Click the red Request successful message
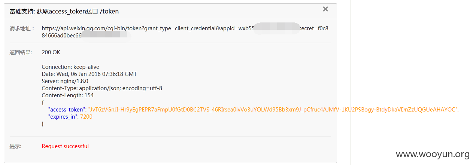The height and width of the screenshot is (165, 473). pyautogui.click(x=65, y=146)
